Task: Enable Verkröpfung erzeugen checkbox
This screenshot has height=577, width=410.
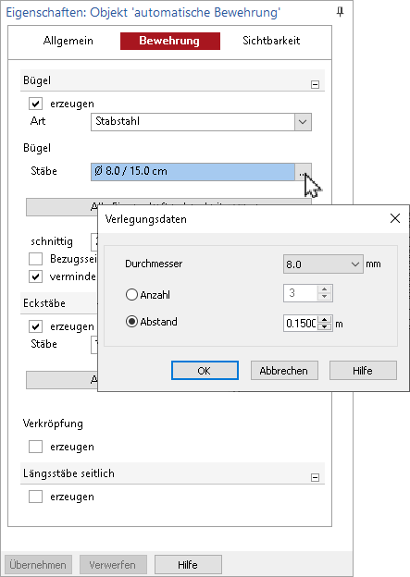Action: 36,447
